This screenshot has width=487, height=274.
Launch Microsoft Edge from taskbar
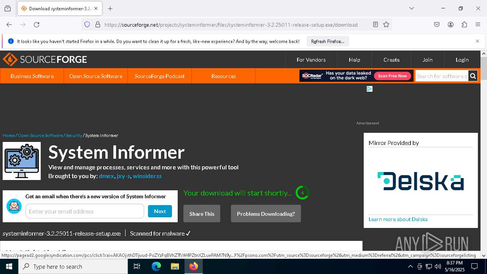(x=156, y=266)
